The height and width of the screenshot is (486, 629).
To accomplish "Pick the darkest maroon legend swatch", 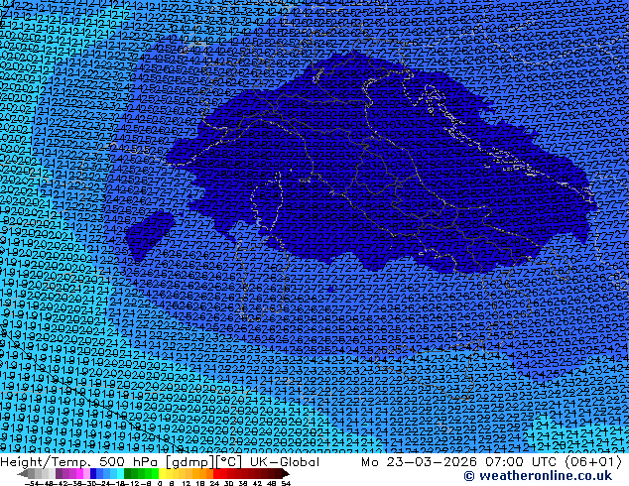I will coord(279,473).
